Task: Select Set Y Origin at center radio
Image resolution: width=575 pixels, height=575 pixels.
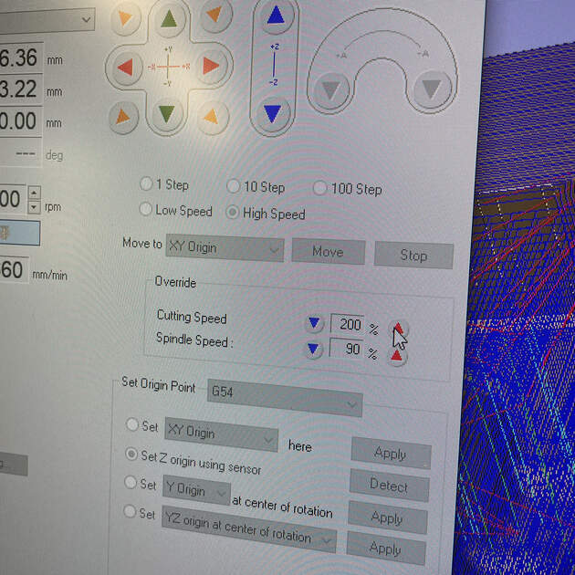Action: 130,482
